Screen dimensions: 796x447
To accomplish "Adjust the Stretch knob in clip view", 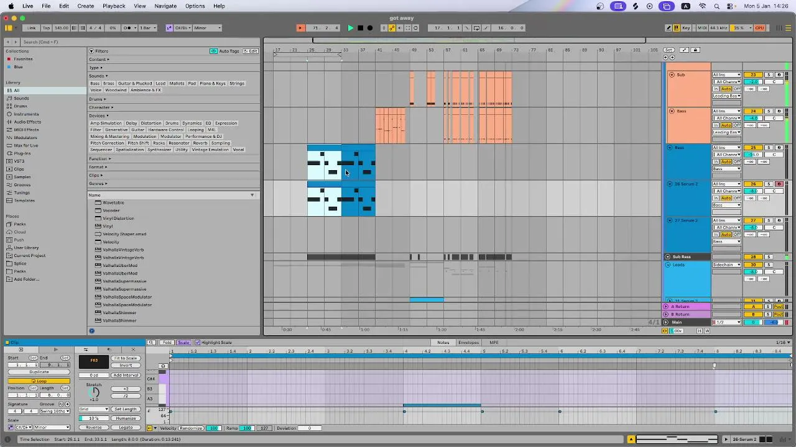I will coord(94,392).
